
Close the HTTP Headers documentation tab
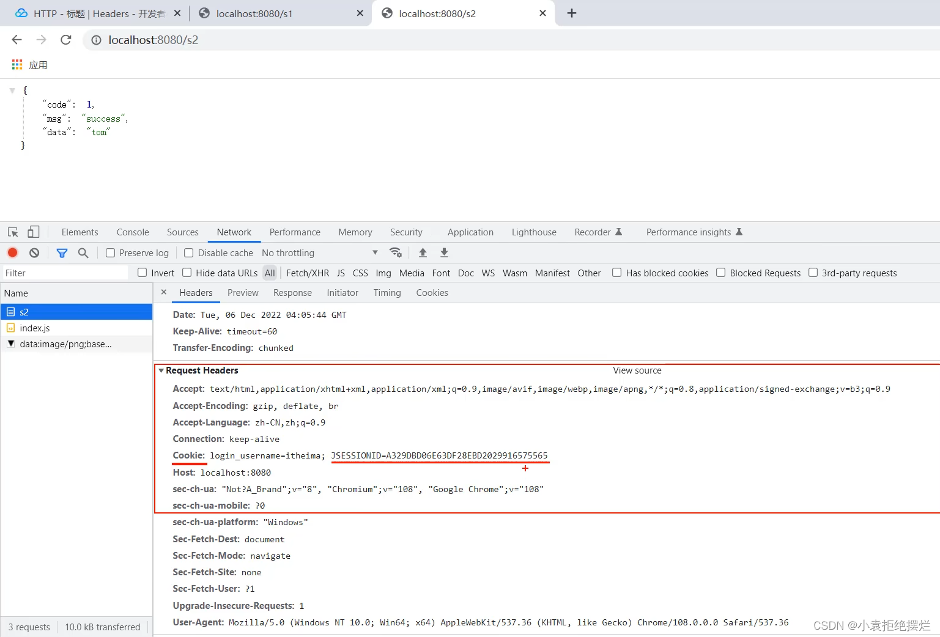177,13
